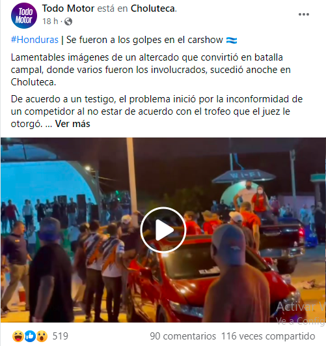Open the 18 h timestamp link
Viewport: 326px width, 346px height.
[50, 22]
